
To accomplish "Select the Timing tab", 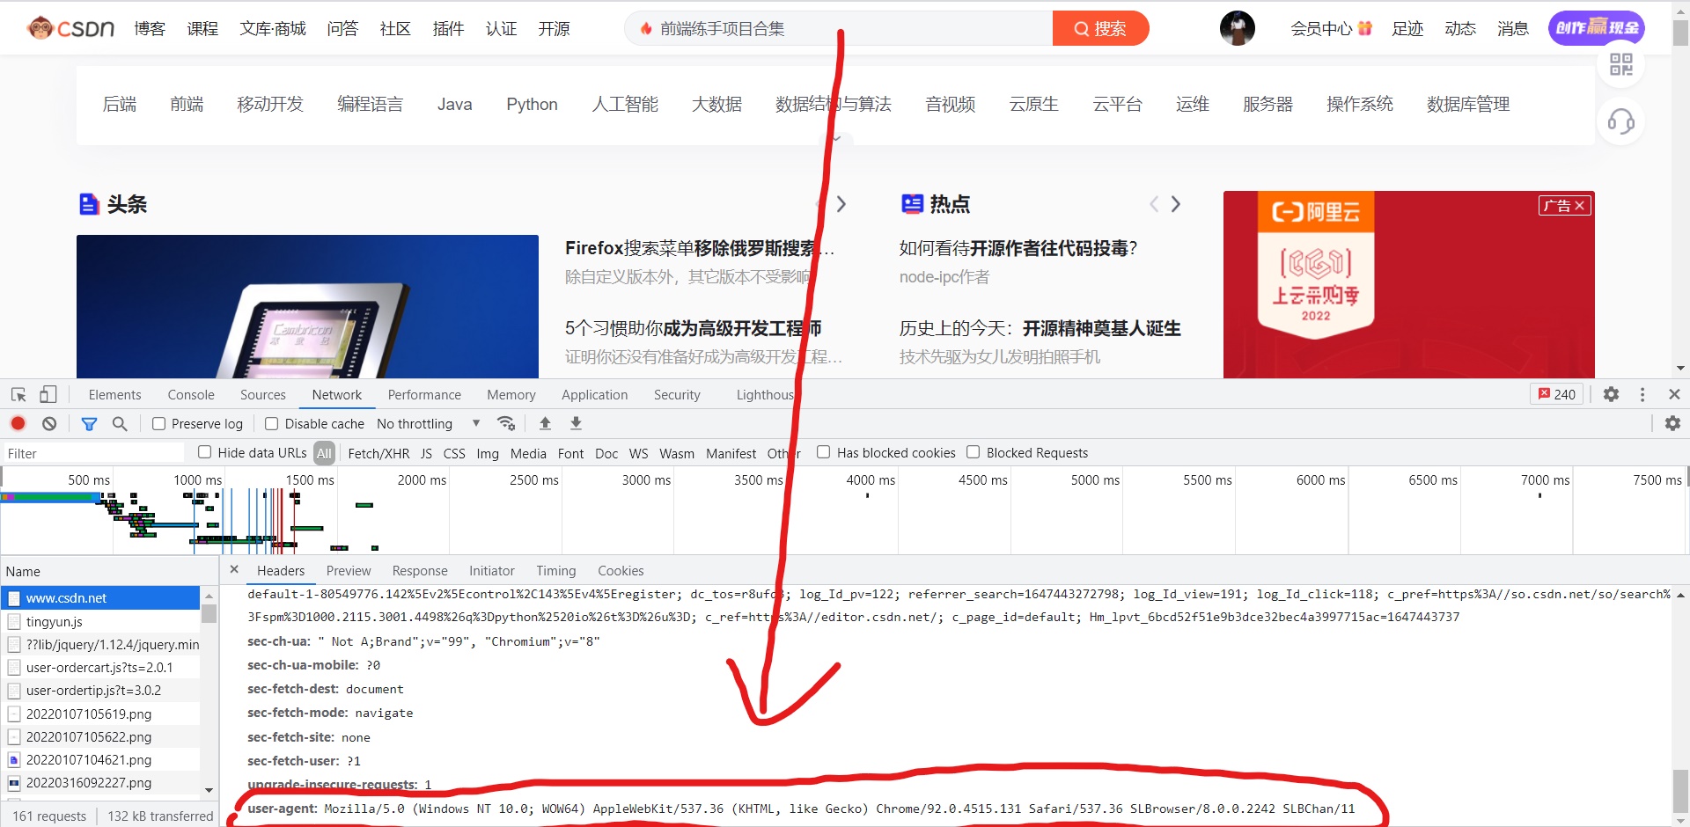I will (556, 571).
